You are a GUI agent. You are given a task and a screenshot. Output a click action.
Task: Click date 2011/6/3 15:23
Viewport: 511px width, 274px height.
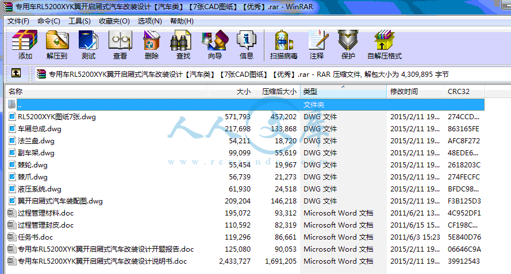click(415, 237)
